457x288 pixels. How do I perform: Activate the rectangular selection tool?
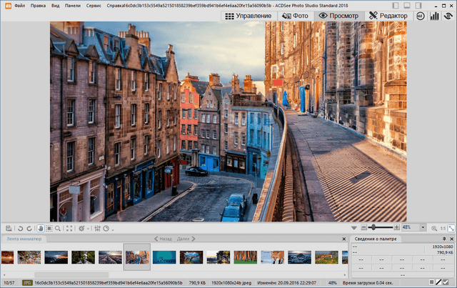click(49, 228)
